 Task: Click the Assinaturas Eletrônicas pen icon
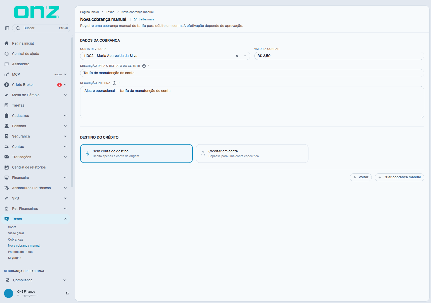click(x=7, y=188)
